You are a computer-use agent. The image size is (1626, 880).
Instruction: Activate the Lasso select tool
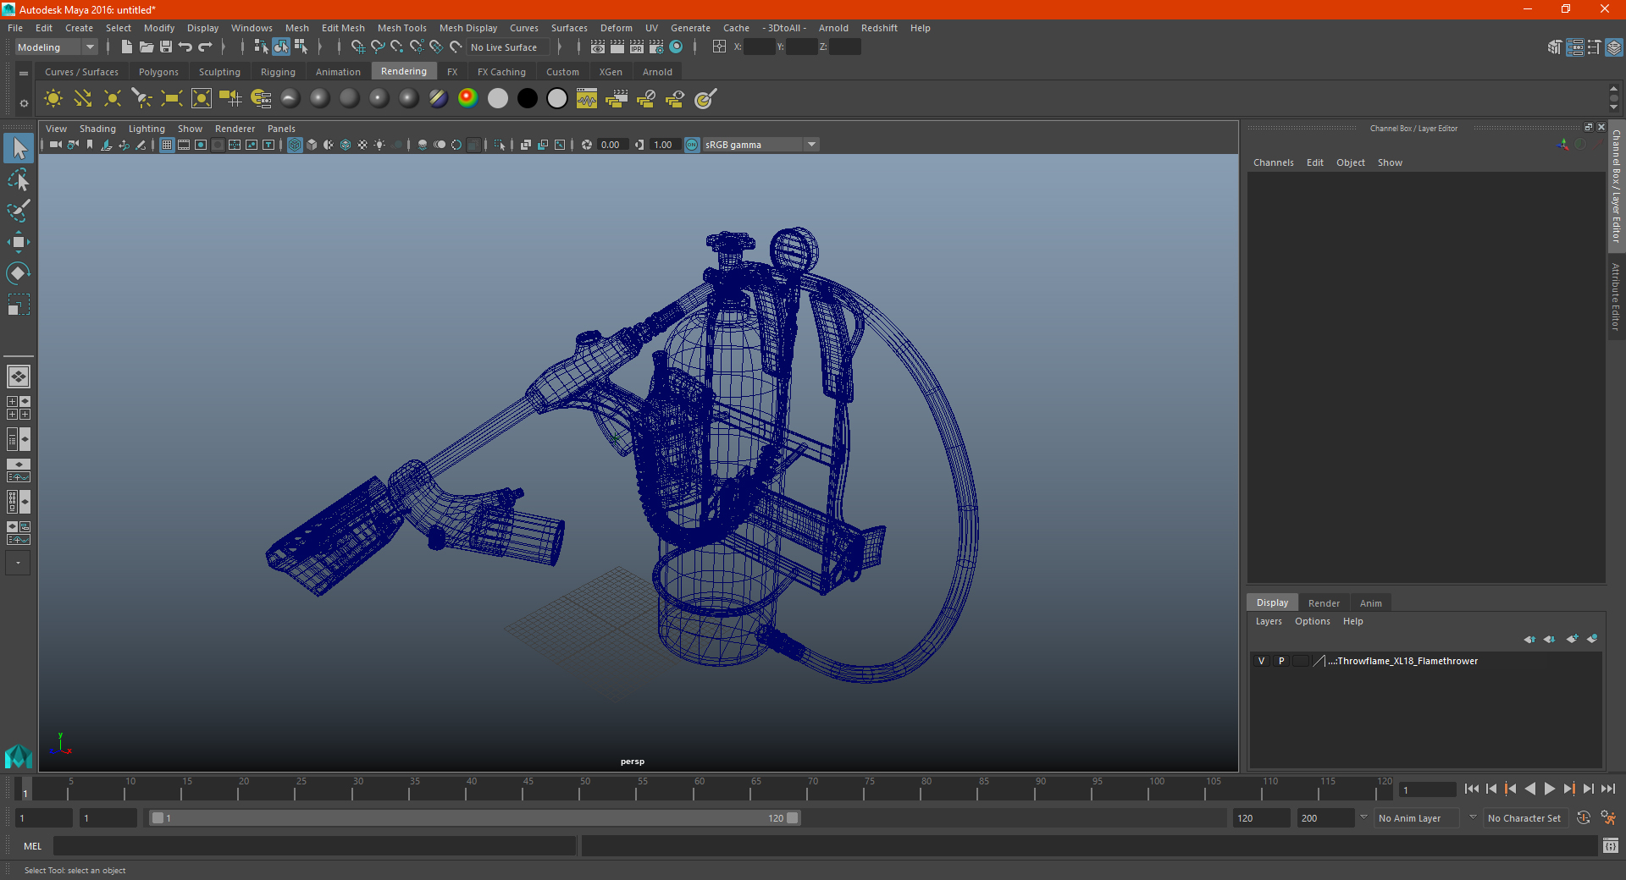[x=19, y=180]
